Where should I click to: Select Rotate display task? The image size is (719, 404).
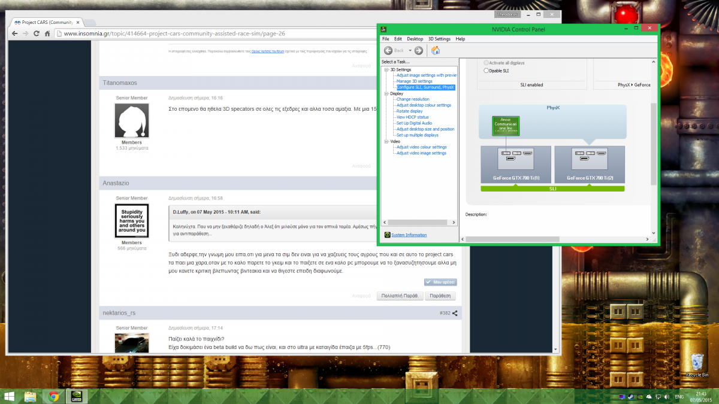click(x=409, y=111)
